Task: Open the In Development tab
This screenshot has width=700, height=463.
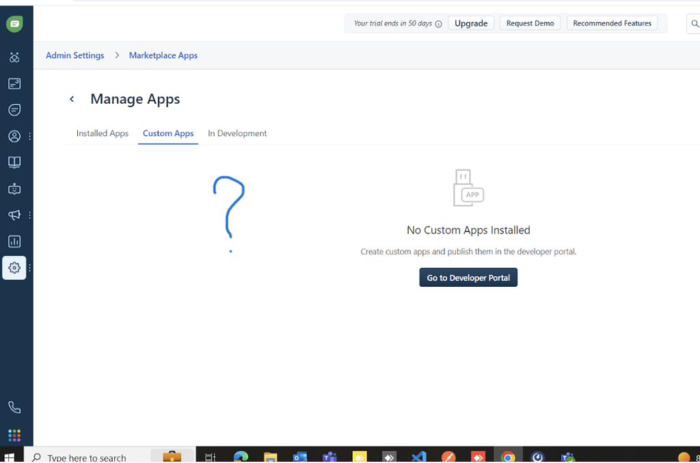Action: click(x=237, y=133)
